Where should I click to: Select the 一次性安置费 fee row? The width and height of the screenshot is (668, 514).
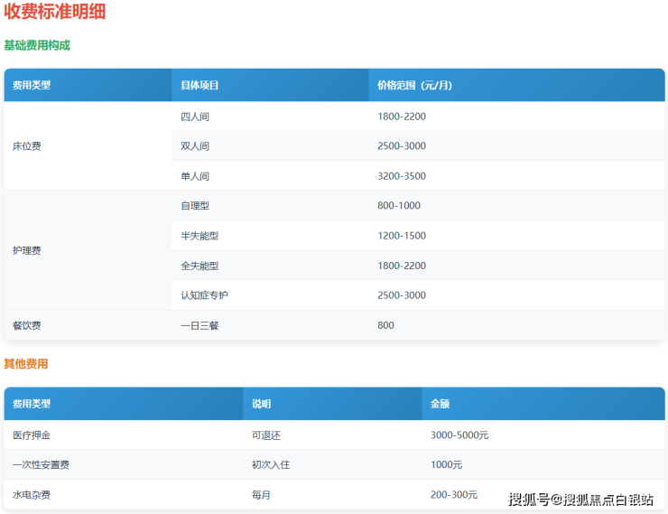point(41,465)
